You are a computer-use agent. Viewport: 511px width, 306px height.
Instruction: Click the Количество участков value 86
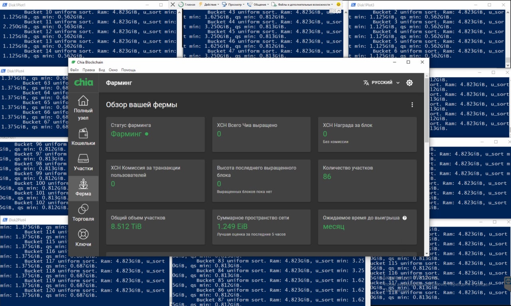point(327,176)
